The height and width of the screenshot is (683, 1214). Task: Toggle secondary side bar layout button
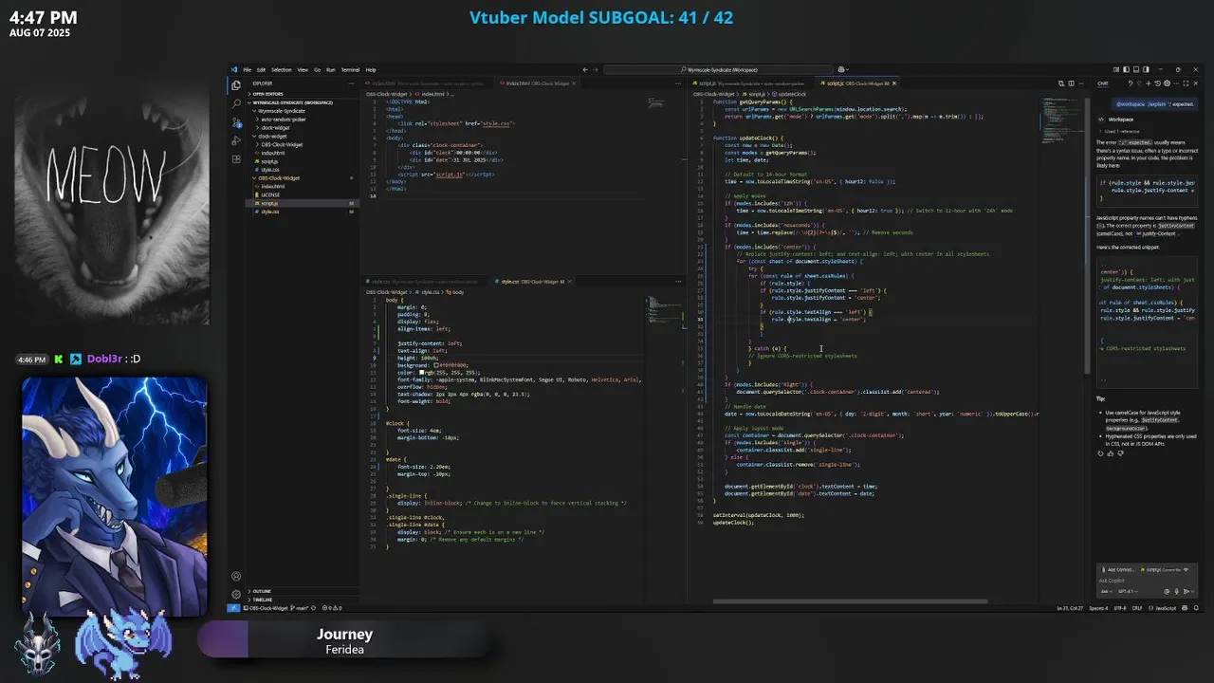pos(1146,69)
